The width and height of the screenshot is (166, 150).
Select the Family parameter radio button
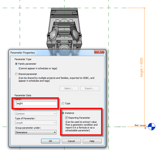point(16,64)
